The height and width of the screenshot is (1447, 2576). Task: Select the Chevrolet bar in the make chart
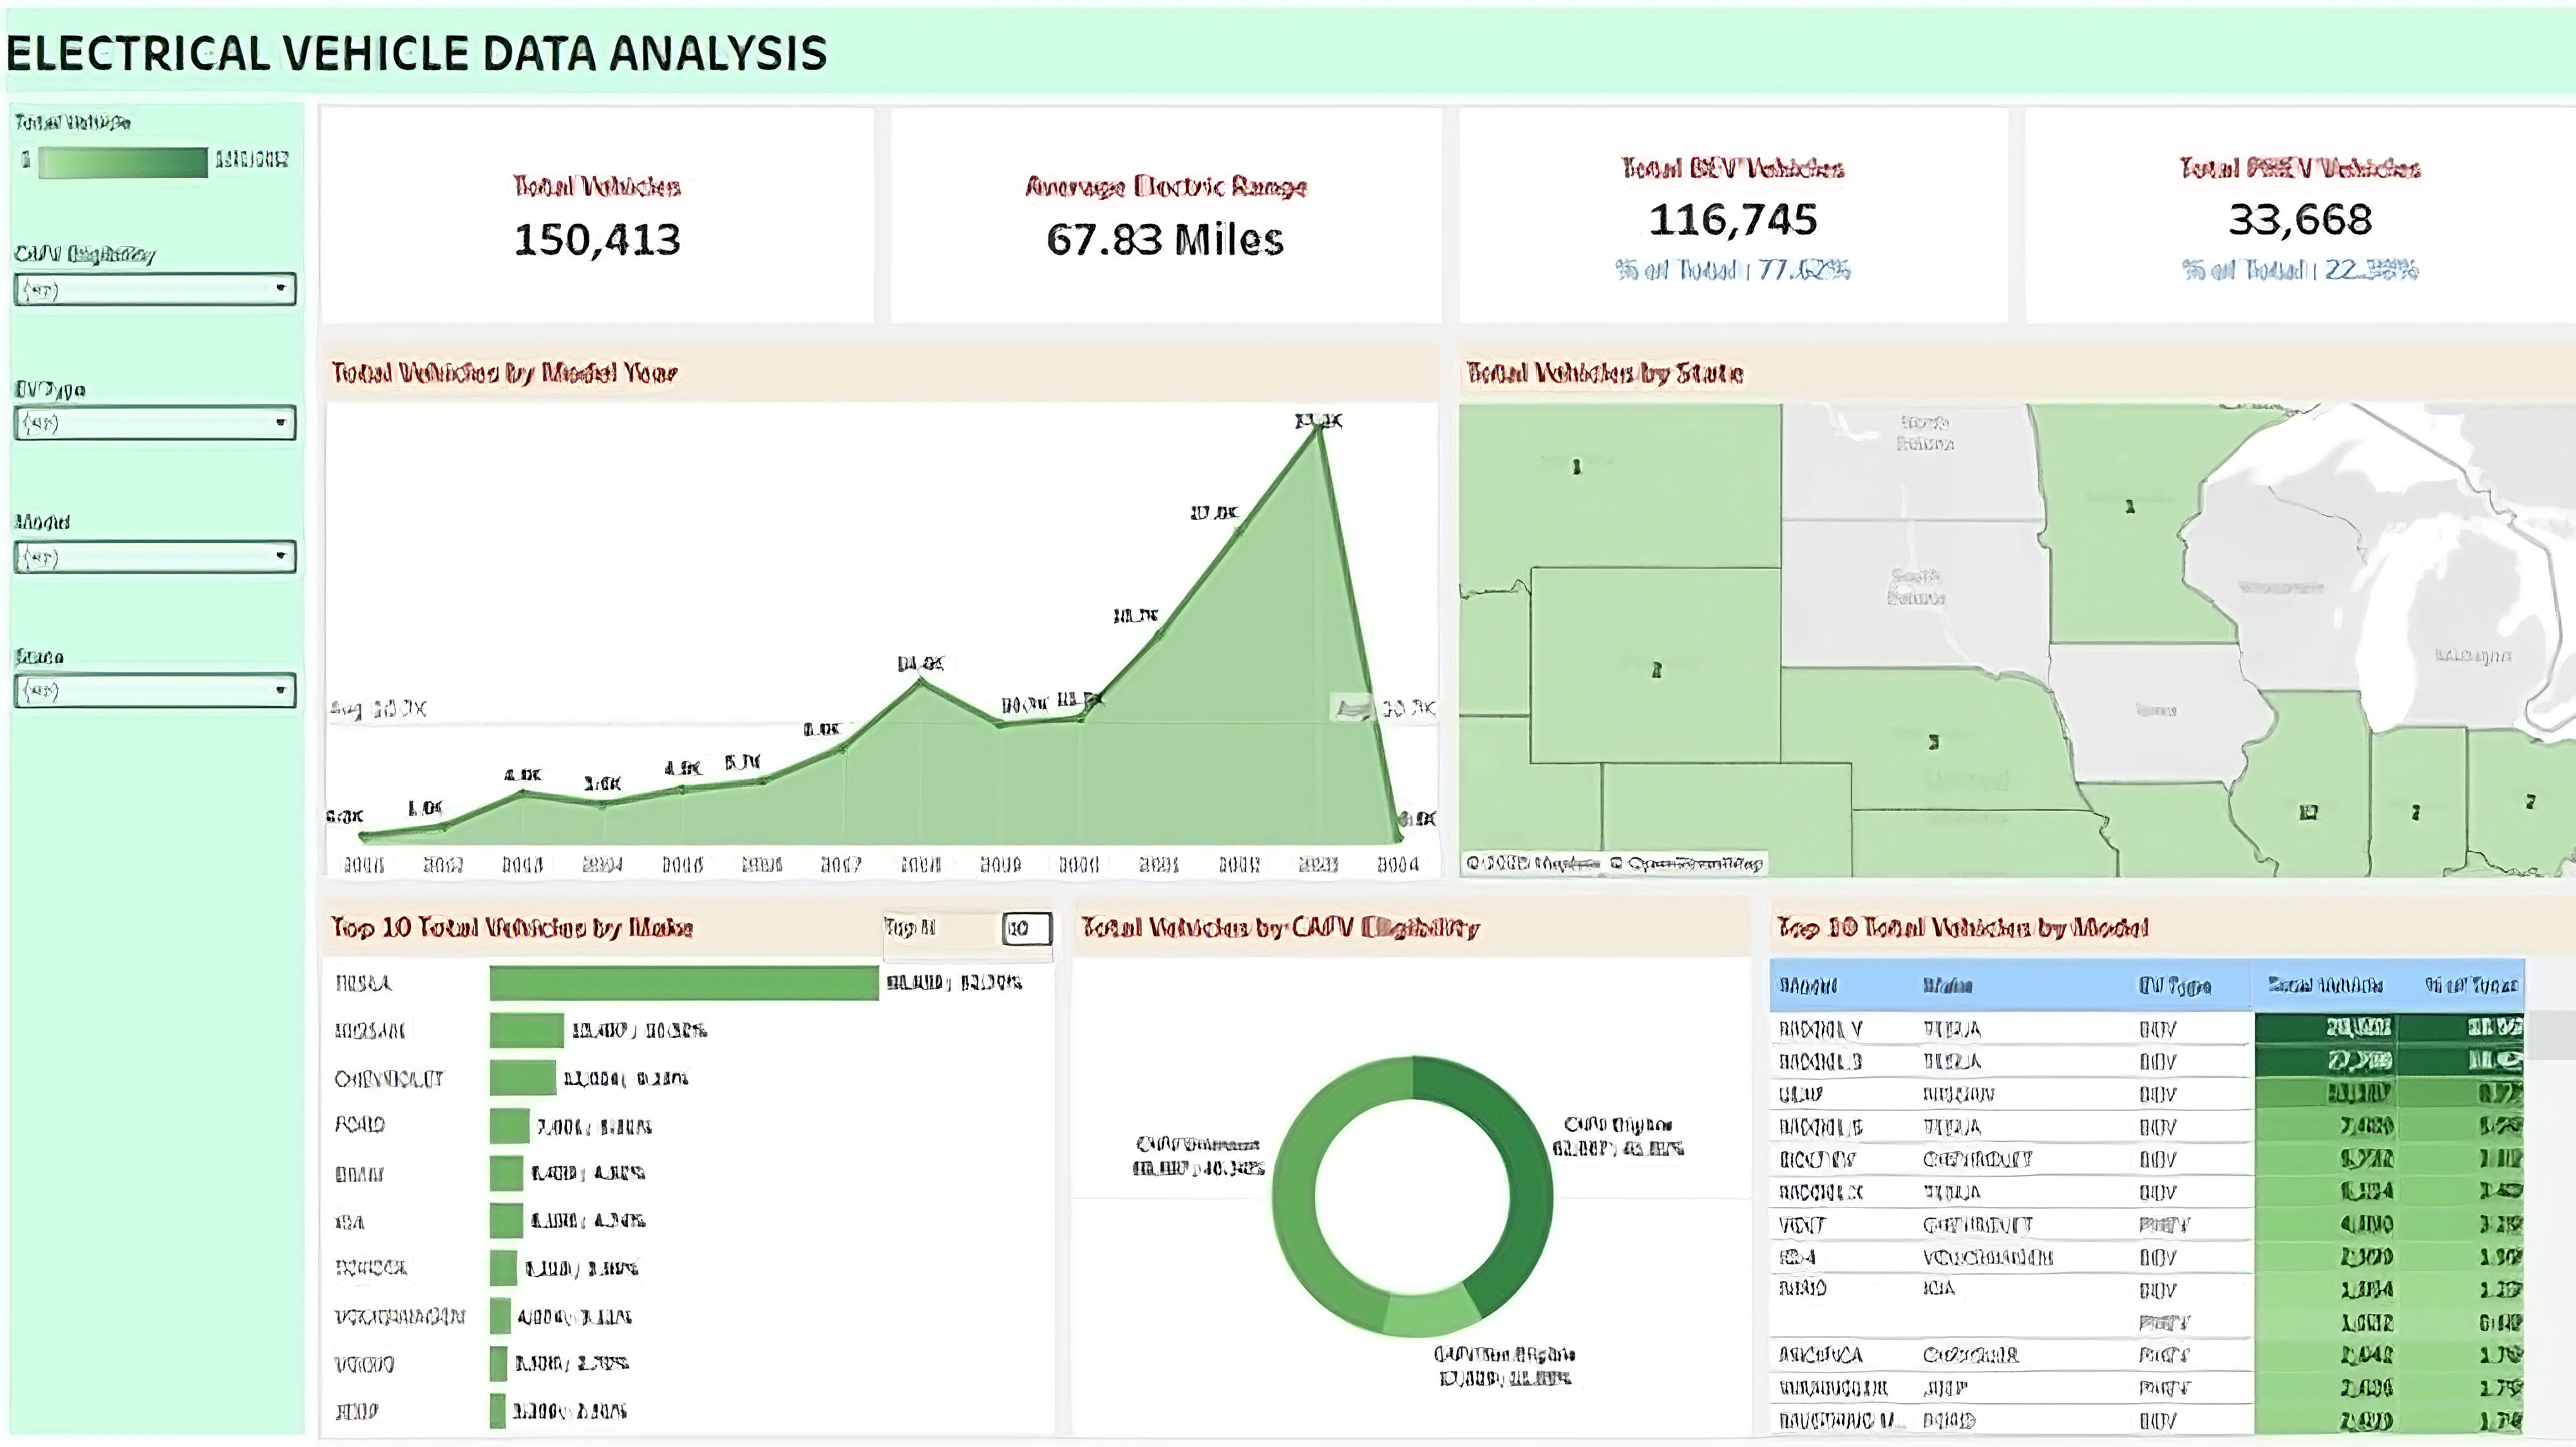coord(523,1078)
